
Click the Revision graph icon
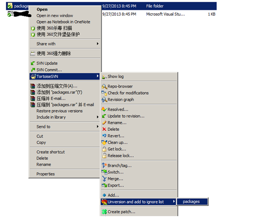click(x=104, y=100)
